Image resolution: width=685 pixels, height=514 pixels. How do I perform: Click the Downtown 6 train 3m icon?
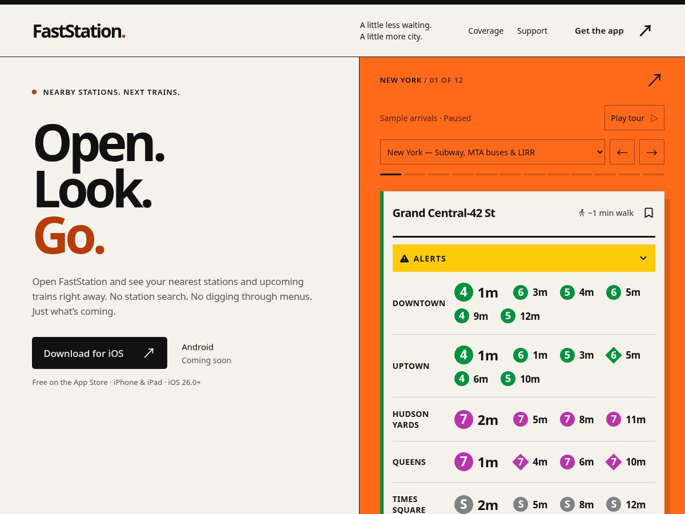click(520, 292)
